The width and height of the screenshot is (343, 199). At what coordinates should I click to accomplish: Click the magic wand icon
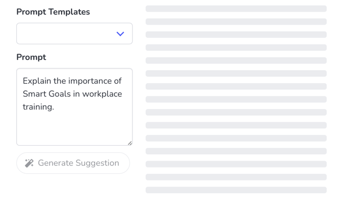pos(29,163)
